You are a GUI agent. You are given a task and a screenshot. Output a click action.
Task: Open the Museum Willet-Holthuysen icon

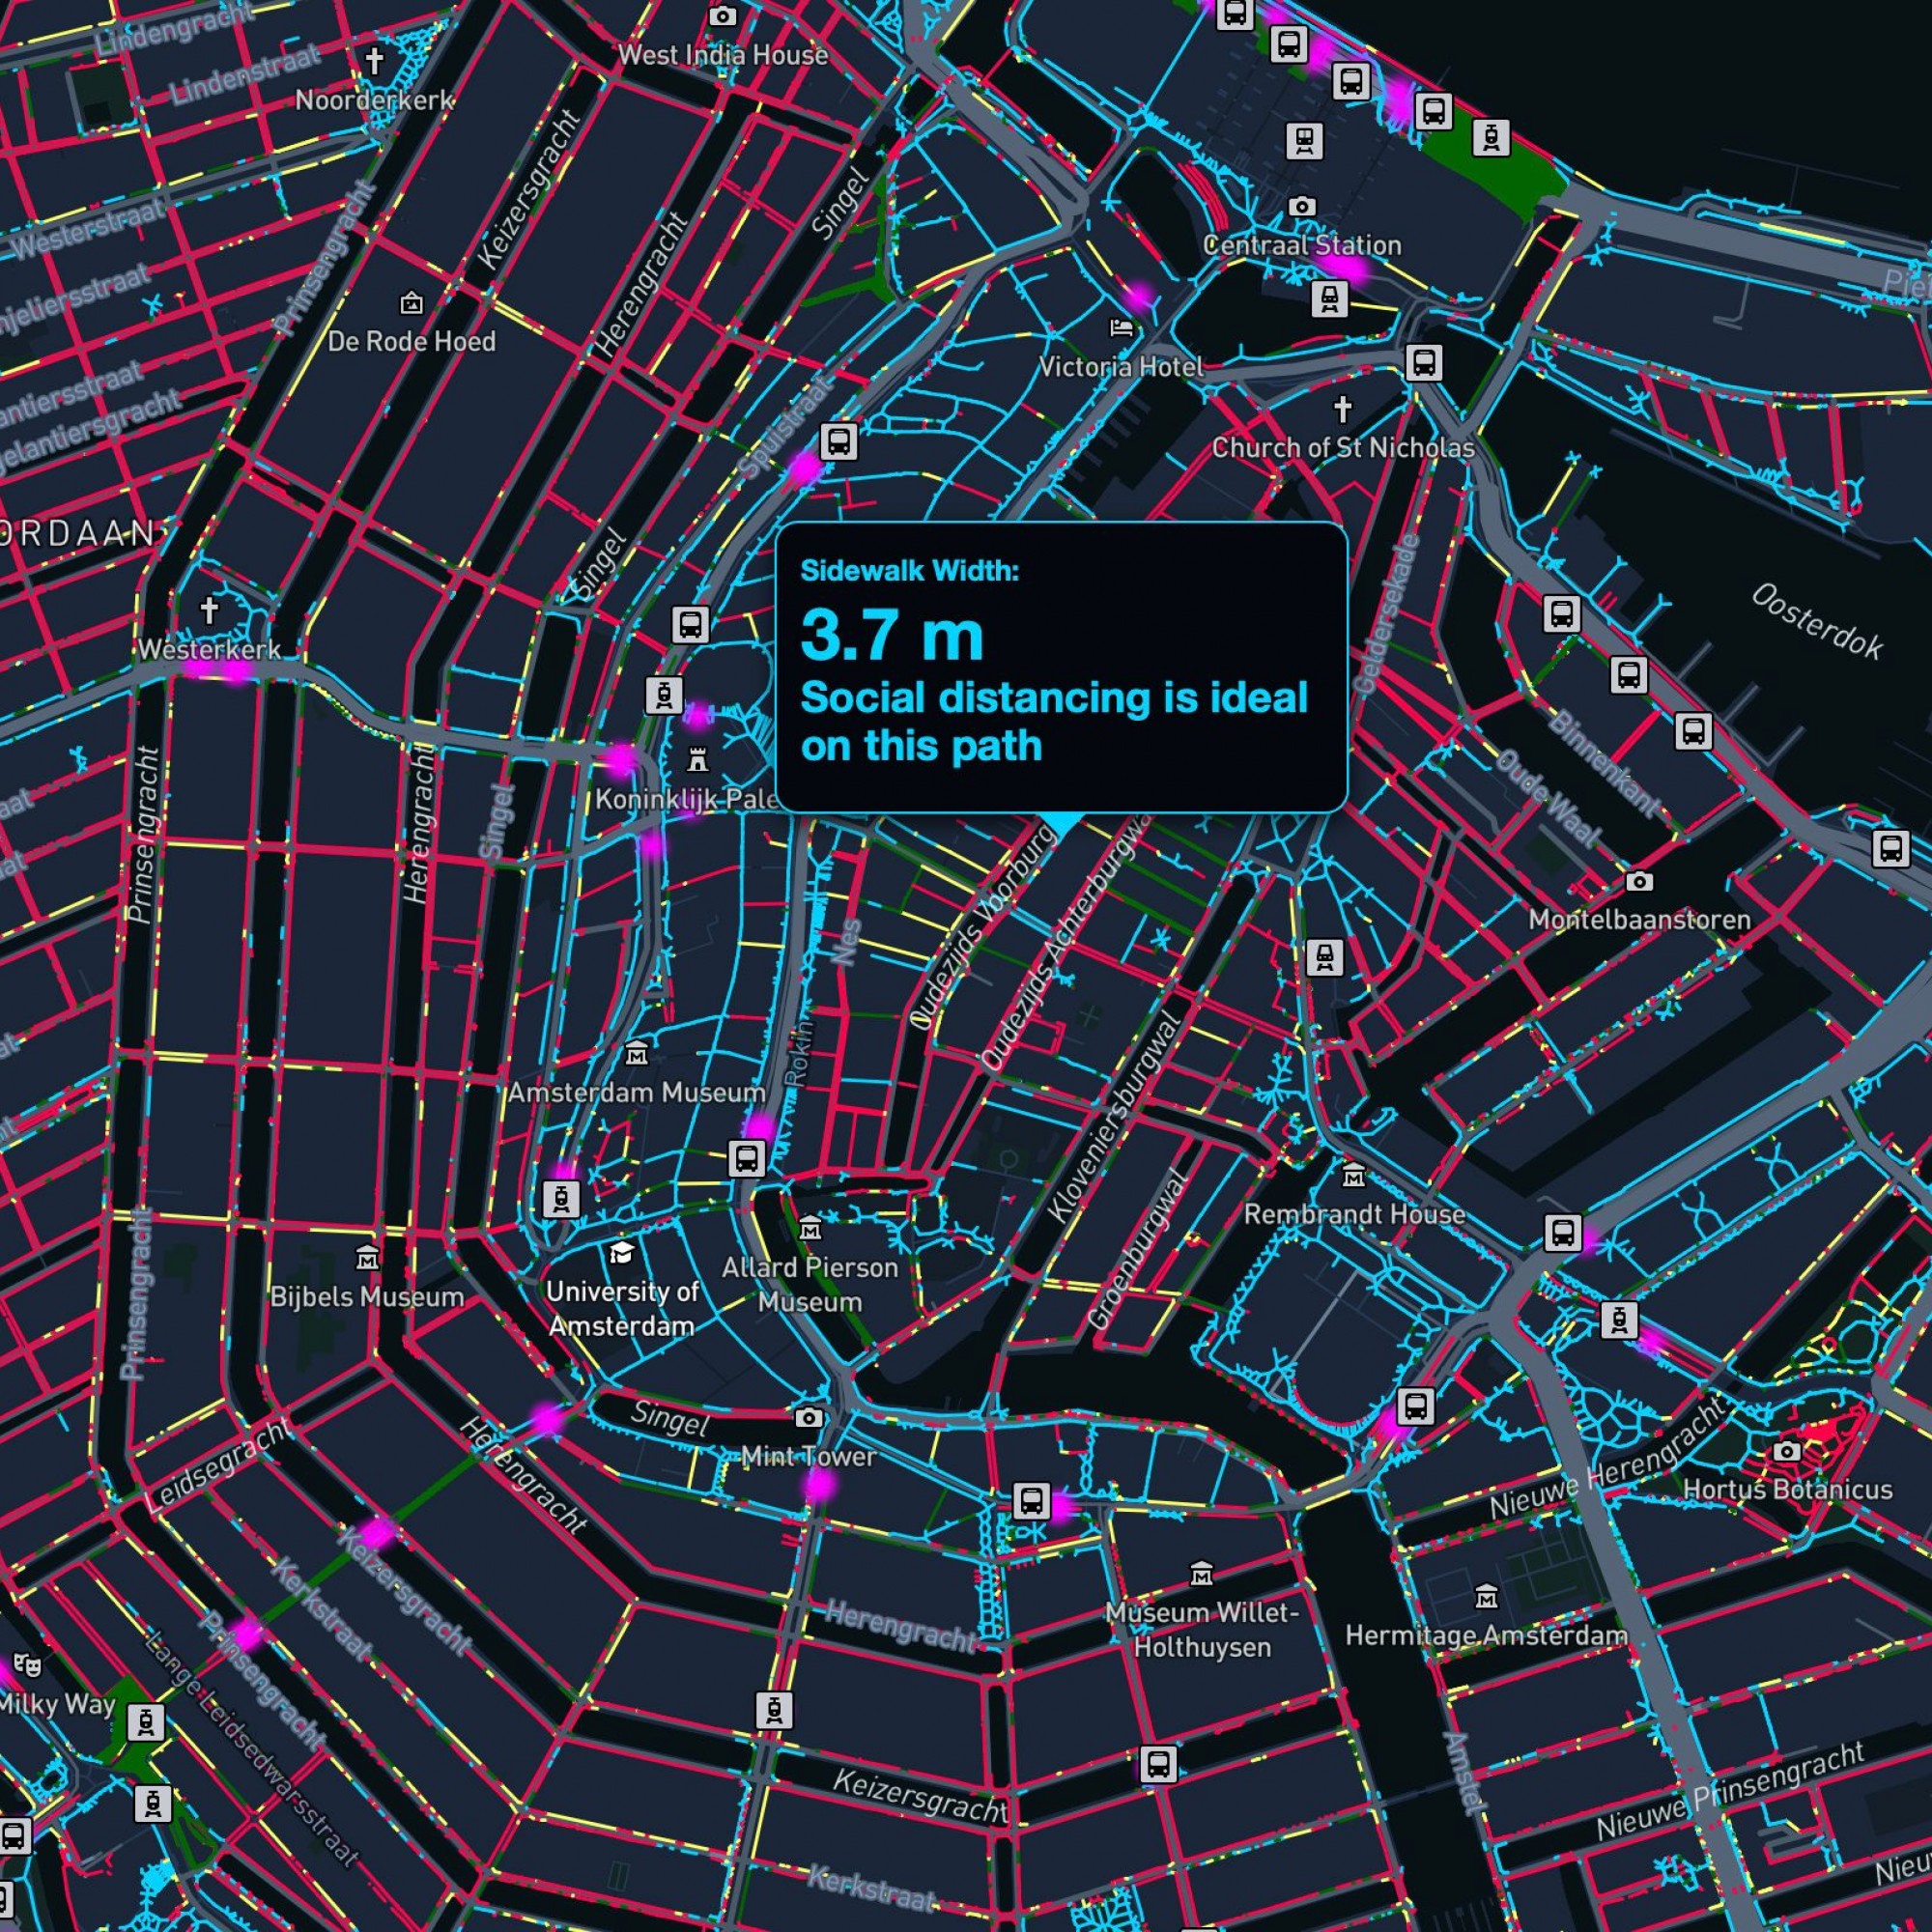tap(1202, 1576)
